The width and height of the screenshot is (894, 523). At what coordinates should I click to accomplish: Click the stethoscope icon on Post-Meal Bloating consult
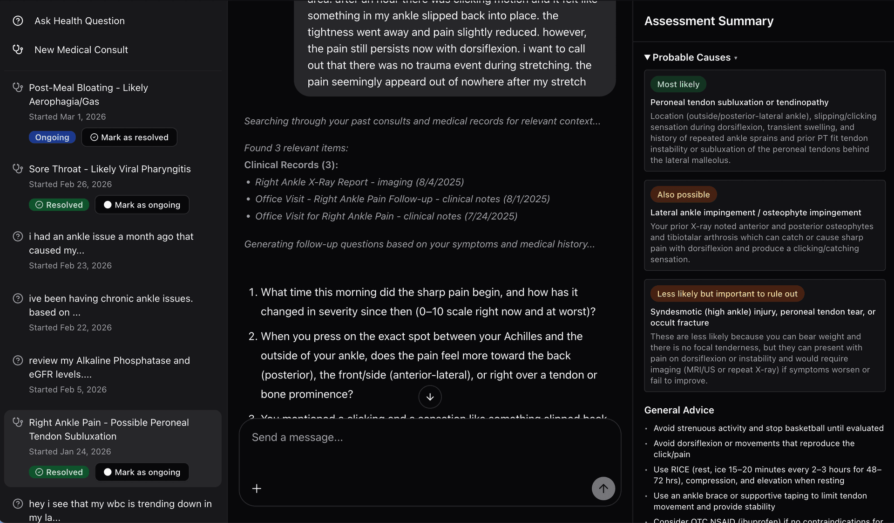point(18,87)
